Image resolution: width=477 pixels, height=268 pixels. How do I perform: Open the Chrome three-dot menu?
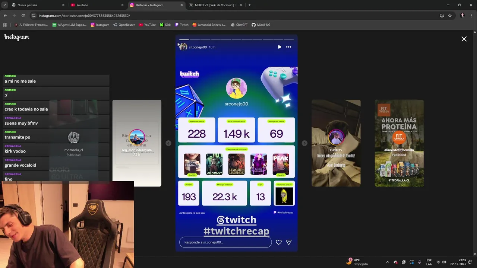[471, 16]
